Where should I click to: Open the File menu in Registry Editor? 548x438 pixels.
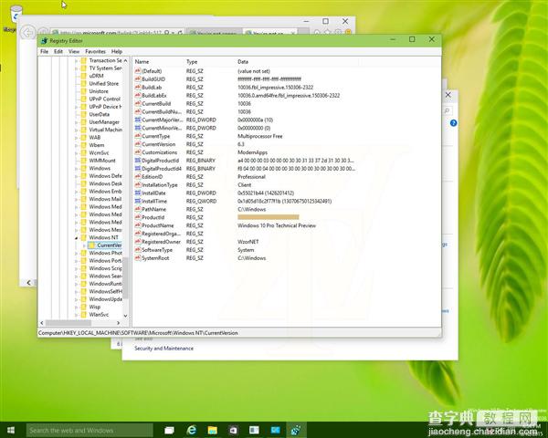pyautogui.click(x=45, y=51)
